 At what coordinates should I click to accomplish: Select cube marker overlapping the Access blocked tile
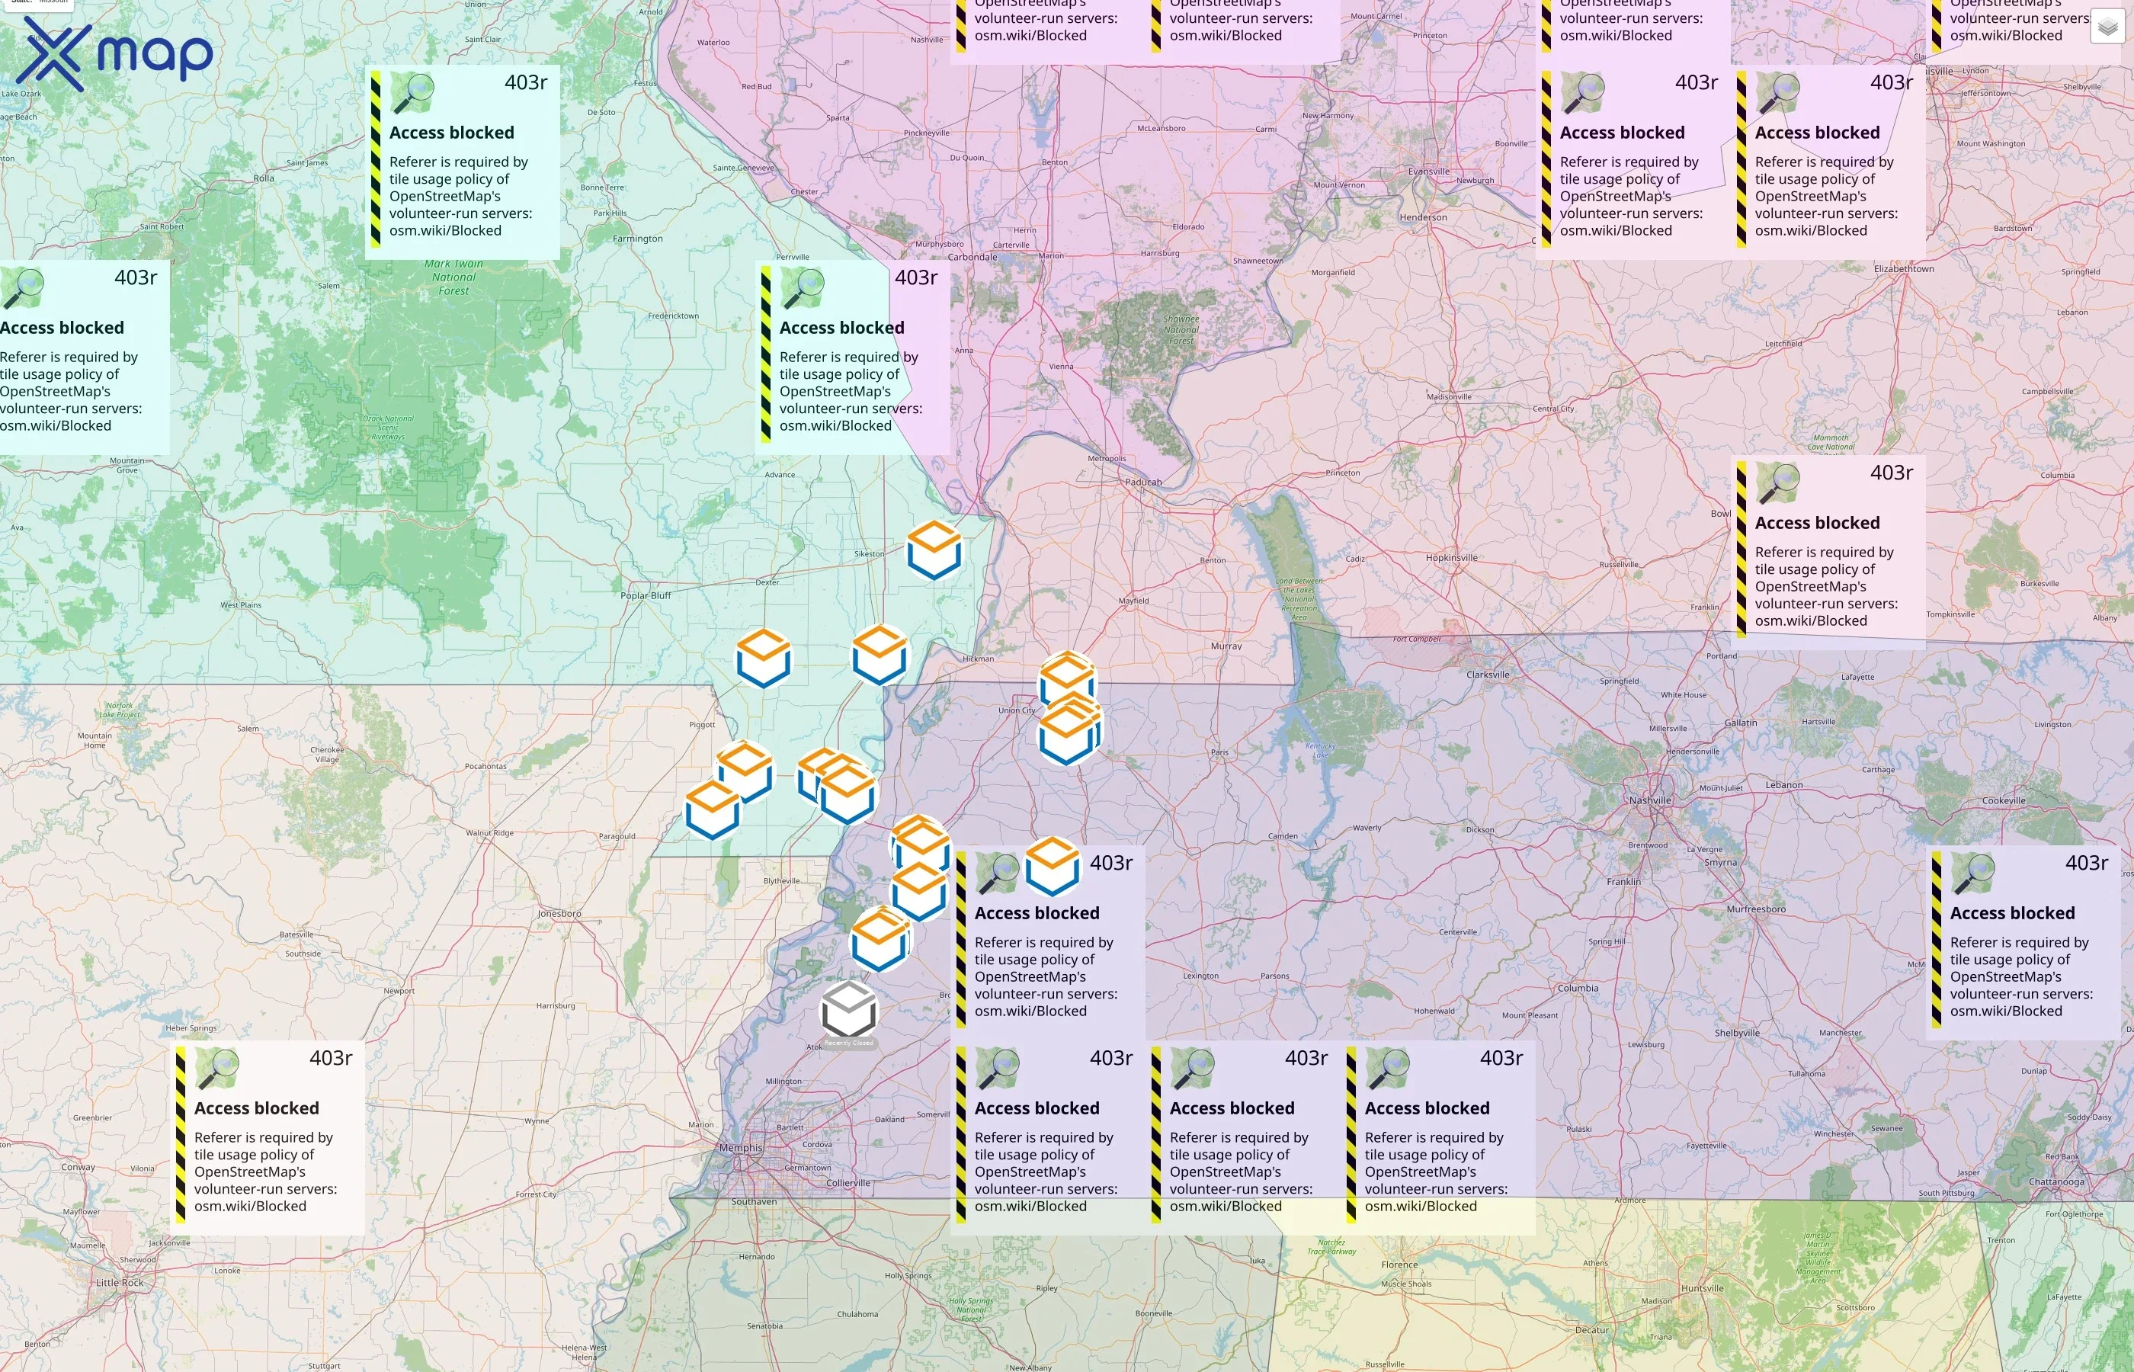tap(1052, 866)
